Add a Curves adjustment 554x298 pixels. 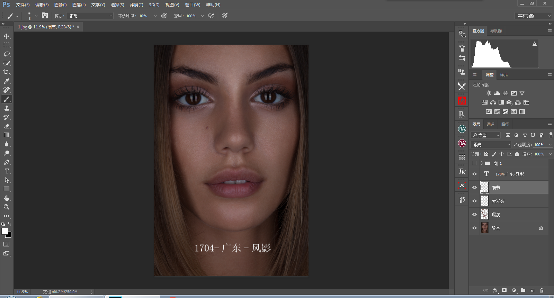point(506,93)
